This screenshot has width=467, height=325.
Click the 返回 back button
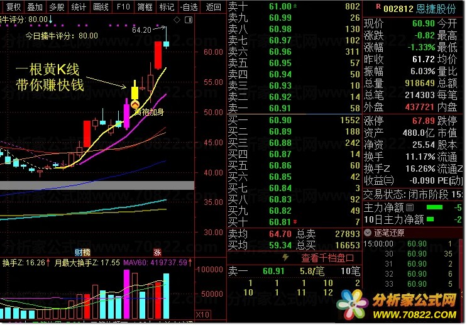tap(213, 7)
